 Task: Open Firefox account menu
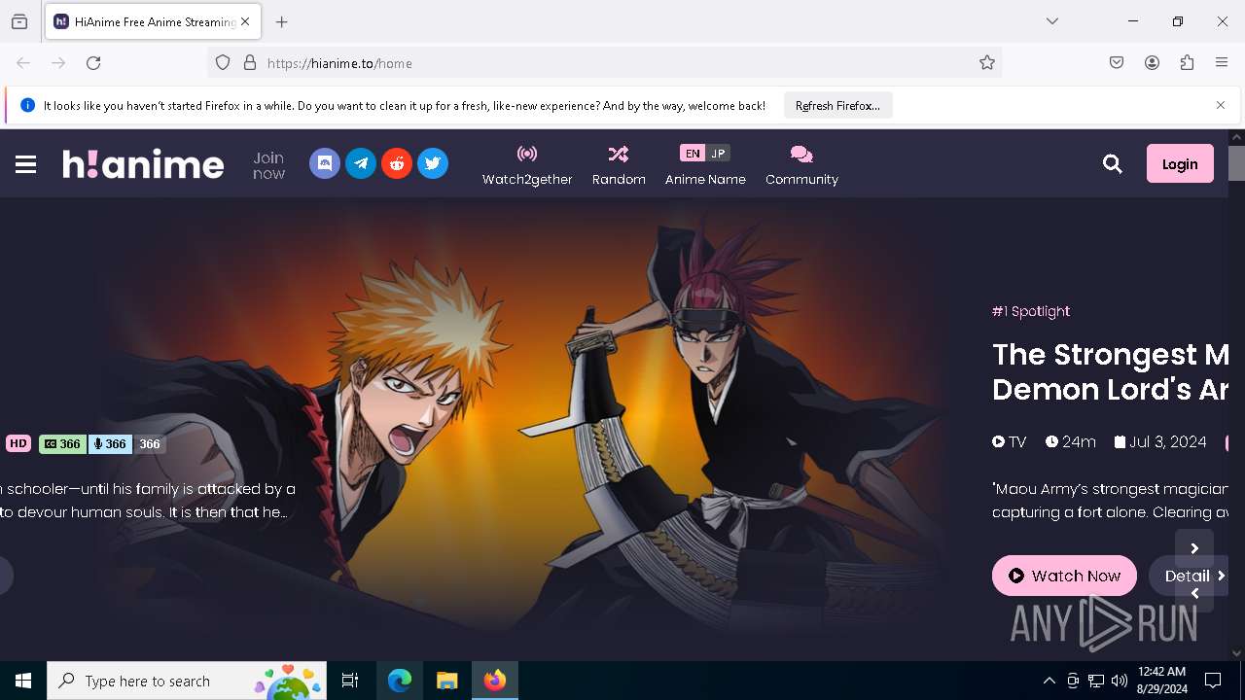pos(1152,63)
